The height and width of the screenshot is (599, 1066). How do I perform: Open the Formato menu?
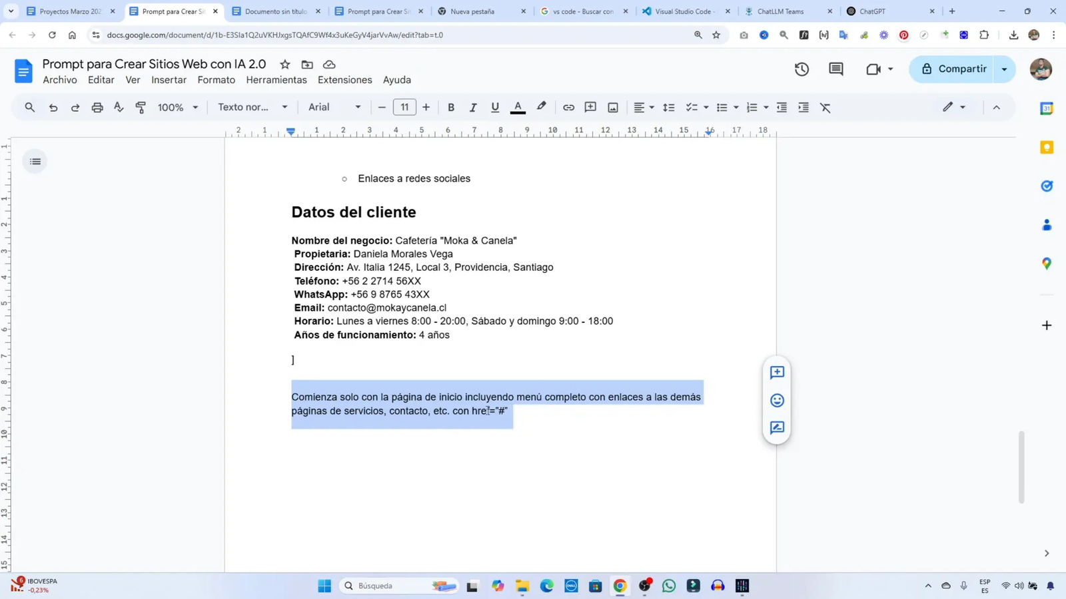click(x=215, y=80)
